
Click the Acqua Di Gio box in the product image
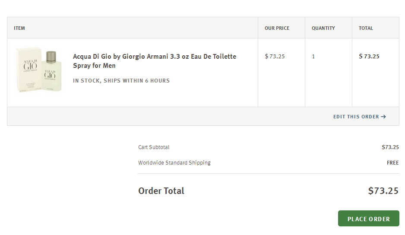(x=28, y=70)
